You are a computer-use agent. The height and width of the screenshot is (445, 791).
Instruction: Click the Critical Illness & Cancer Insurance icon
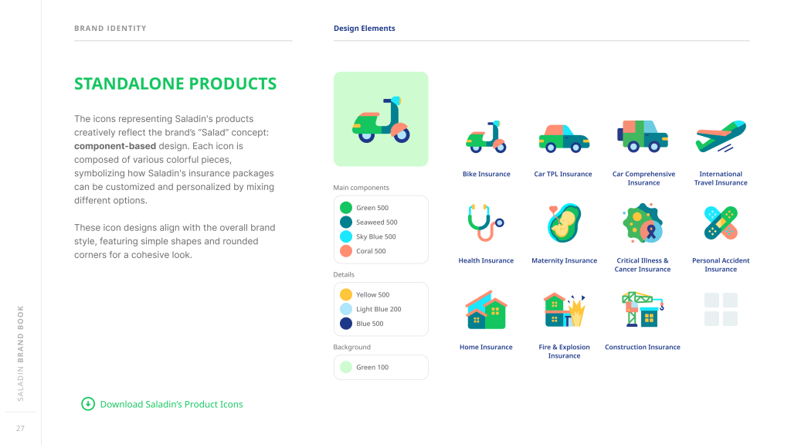(643, 223)
